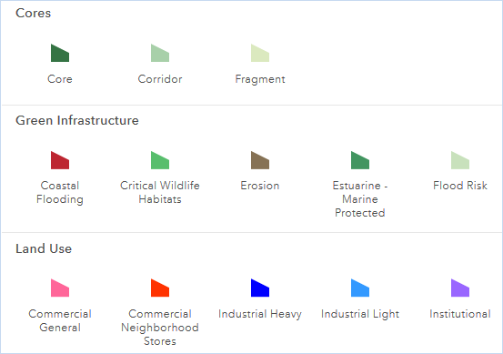Choose Commercial Neighborhood Stores orange-red symbol
The height and width of the screenshot is (354, 503).
[160, 288]
